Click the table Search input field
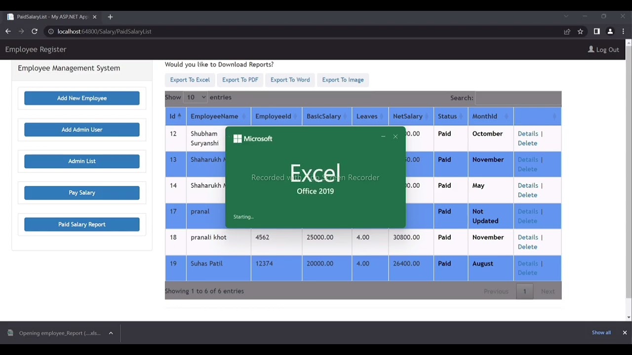The width and height of the screenshot is (632, 355). tap(517, 98)
